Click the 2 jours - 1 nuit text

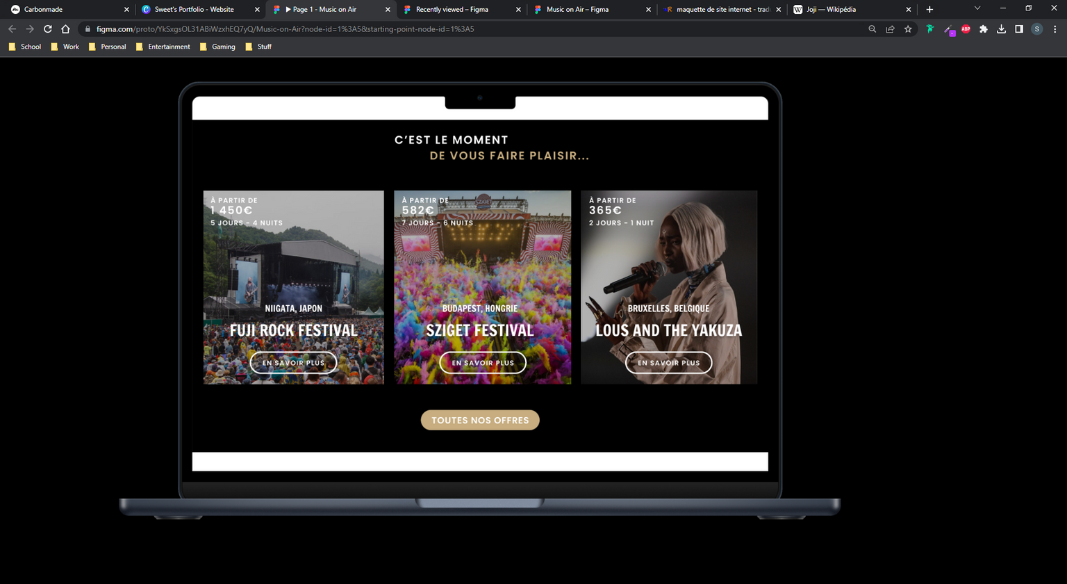coord(621,223)
